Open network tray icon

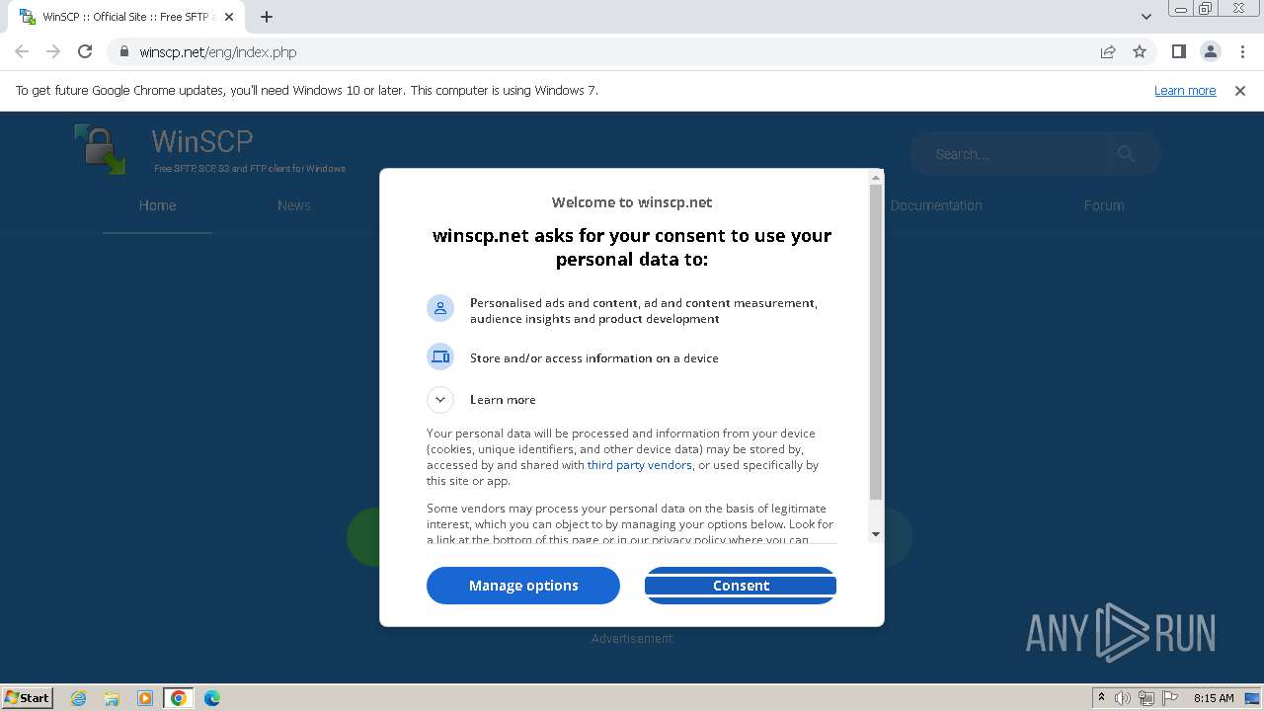coord(1146,698)
